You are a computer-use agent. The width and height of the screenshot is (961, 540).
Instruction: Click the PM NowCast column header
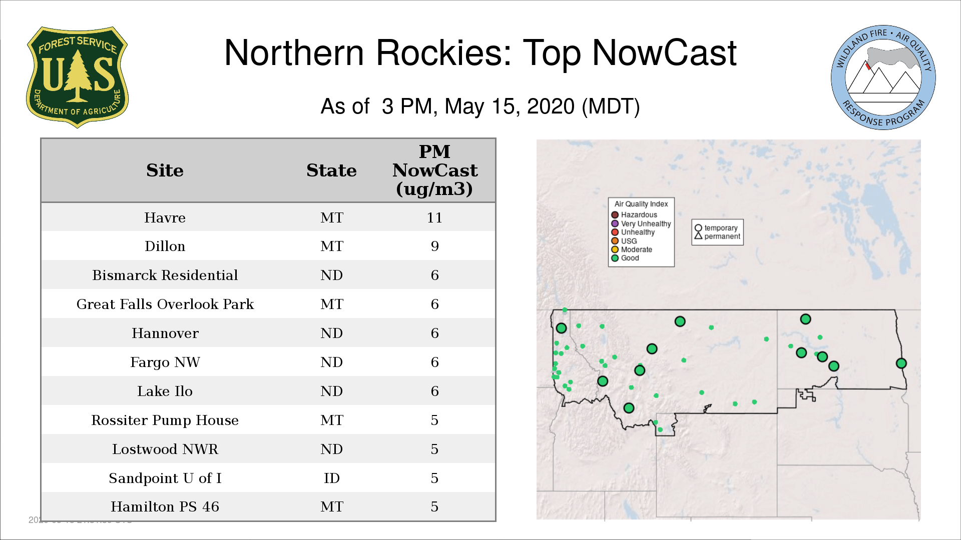[x=434, y=170]
